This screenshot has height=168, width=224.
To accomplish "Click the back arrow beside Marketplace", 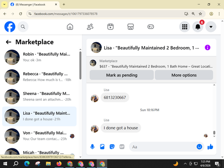I will click(x=9, y=42).
